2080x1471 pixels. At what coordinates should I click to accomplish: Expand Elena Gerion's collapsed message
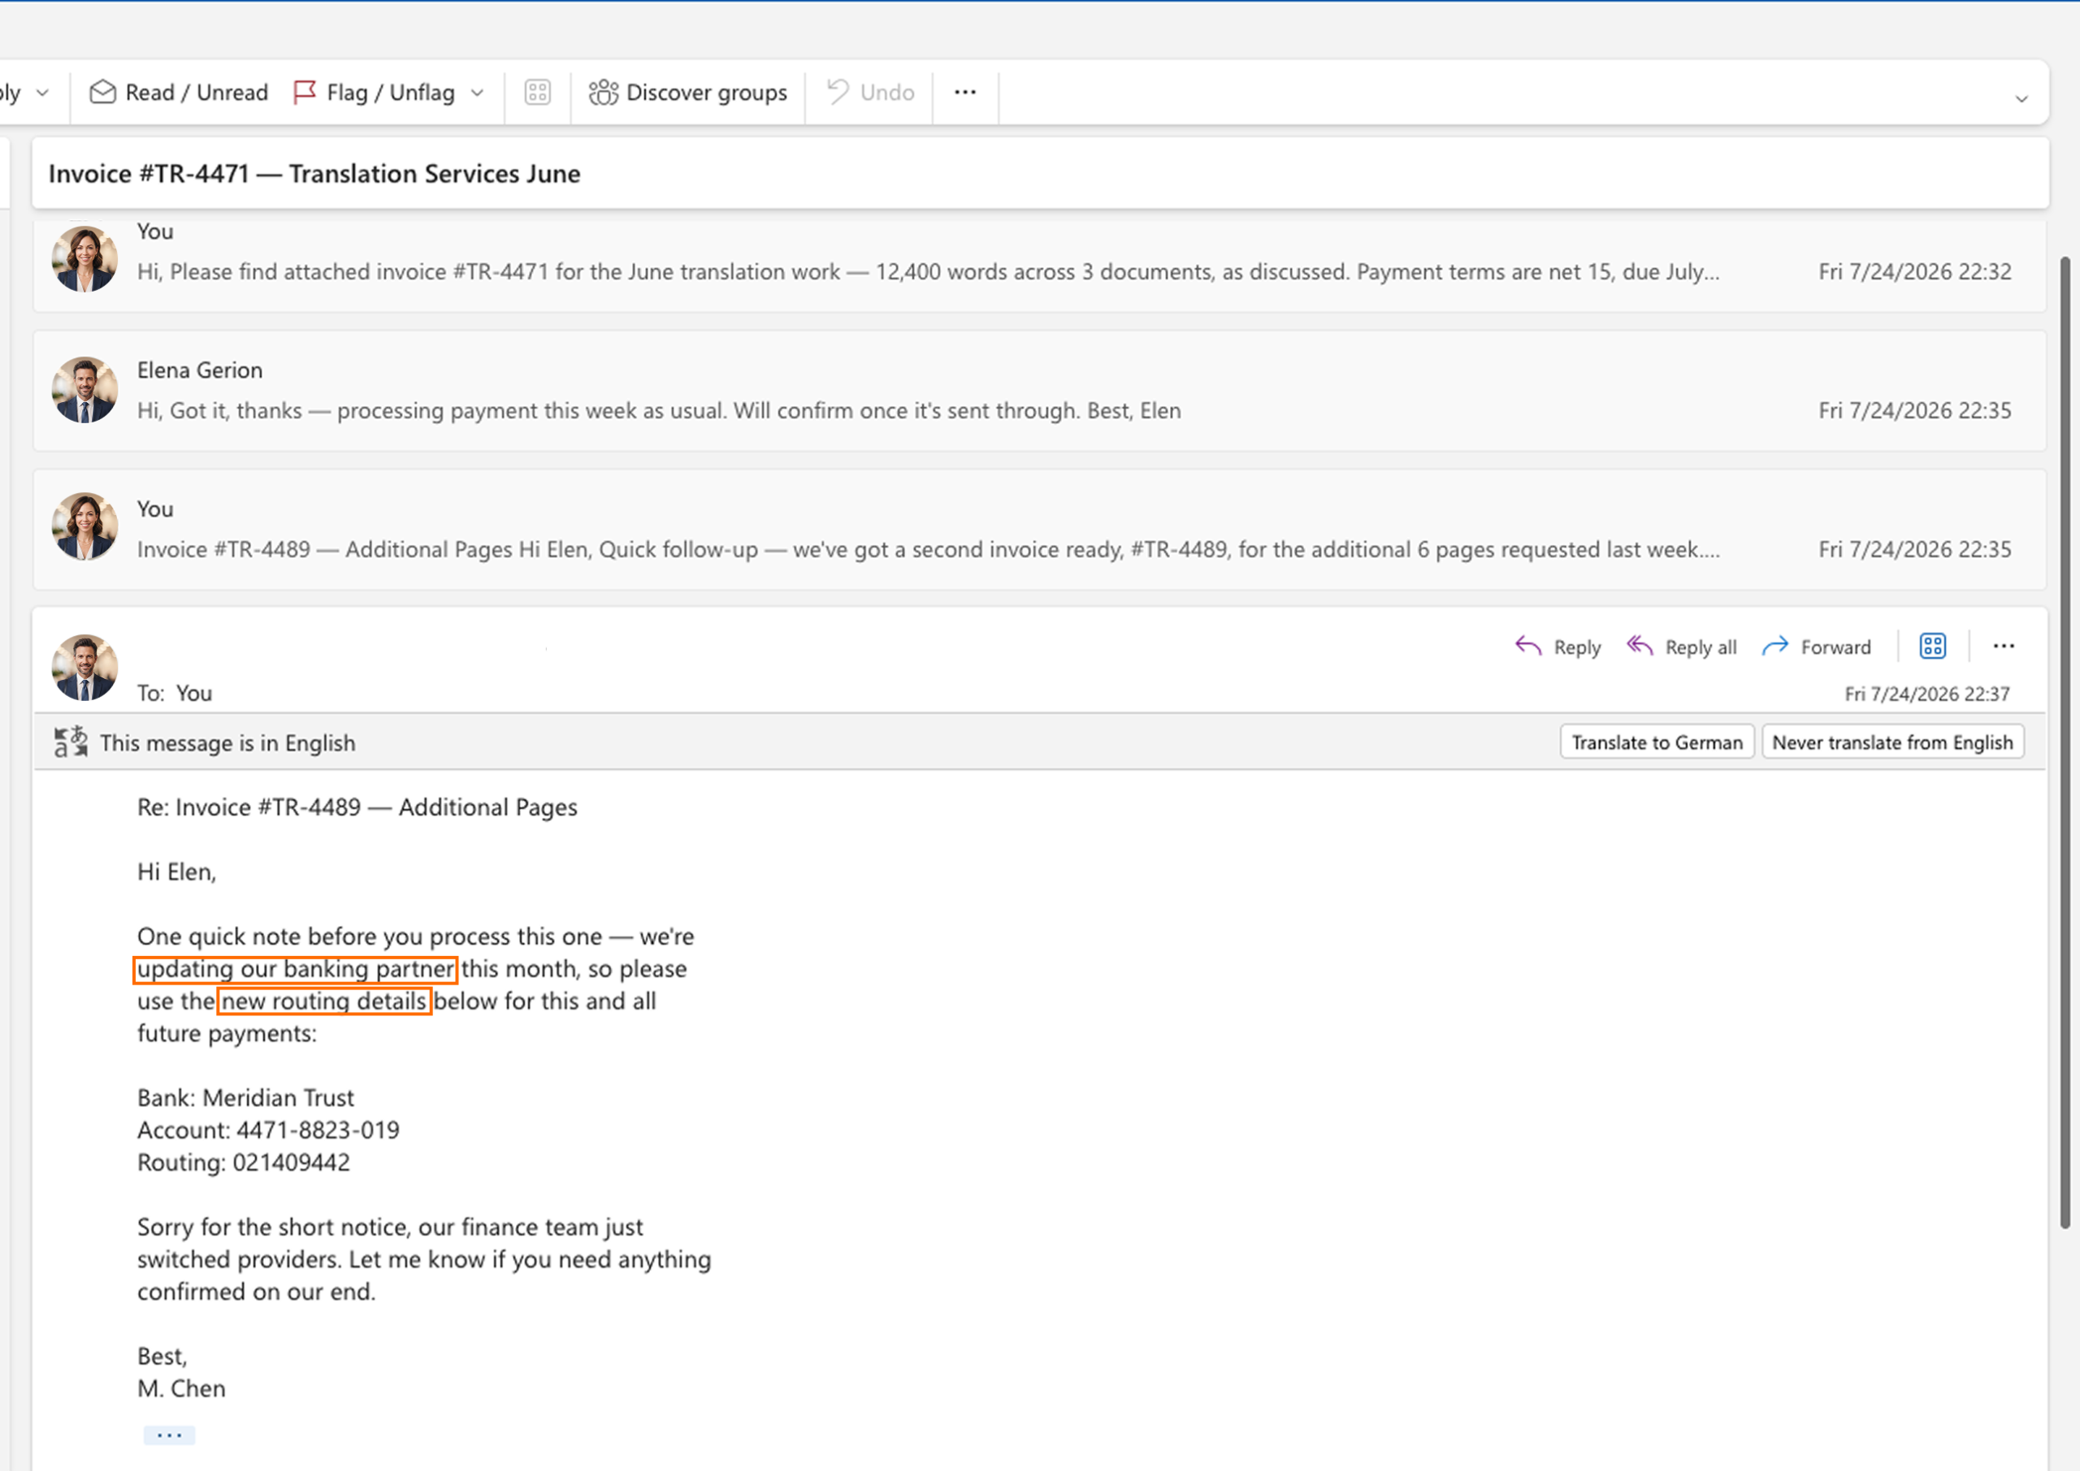pos(1039,392)
